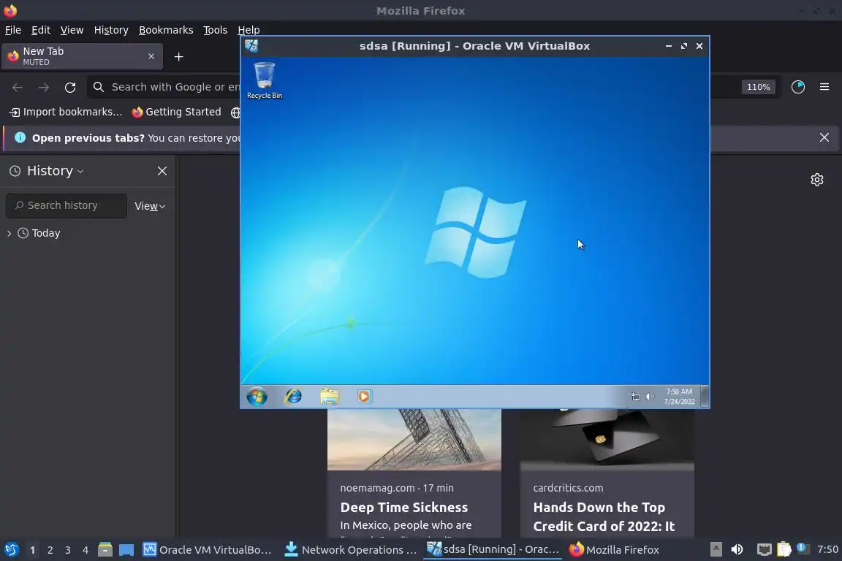Viewport: 842px width, 561px height.
Task: Click Firefox forward arrow
Action: tap(44, 87)
